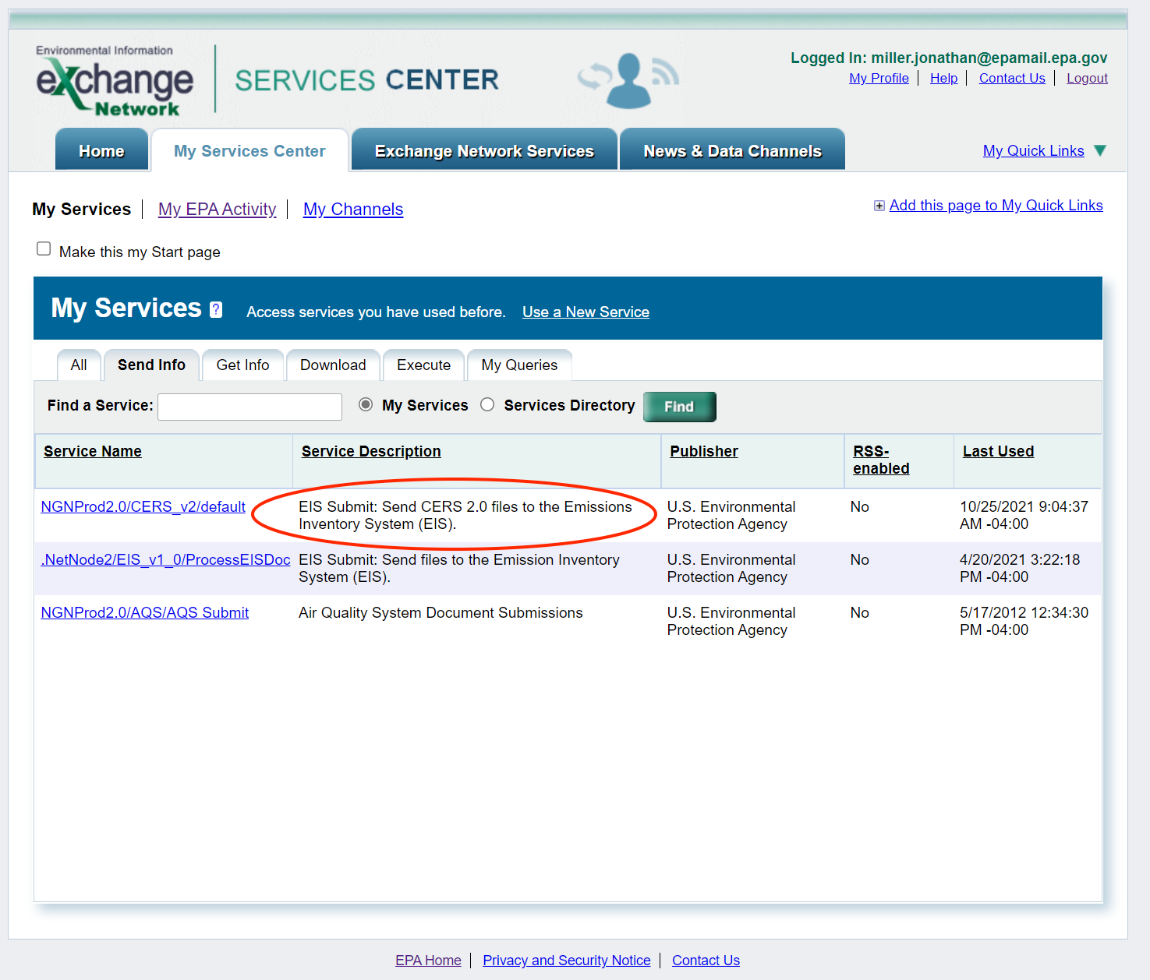Click the Logout link
The image size is (1150, 980).
click(1087, 78)
